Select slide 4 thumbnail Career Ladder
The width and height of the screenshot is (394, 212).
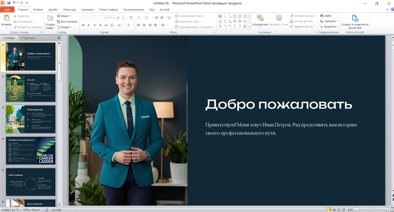pyautogui.click(x=31, y=151)
